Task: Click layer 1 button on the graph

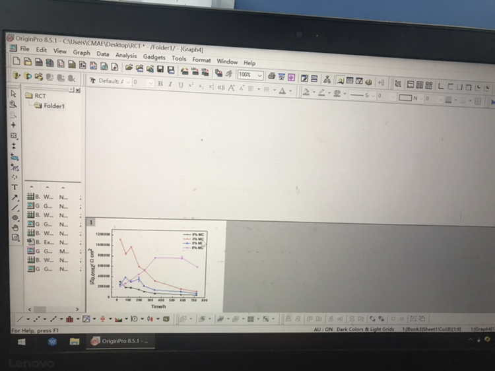Action: pos(90,222)
